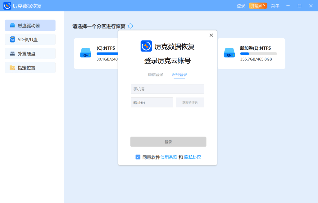The image size is (318, 203).
Task: Select the (C:):NTFS label
Action: pyautogui.click(x=106, y=48)
